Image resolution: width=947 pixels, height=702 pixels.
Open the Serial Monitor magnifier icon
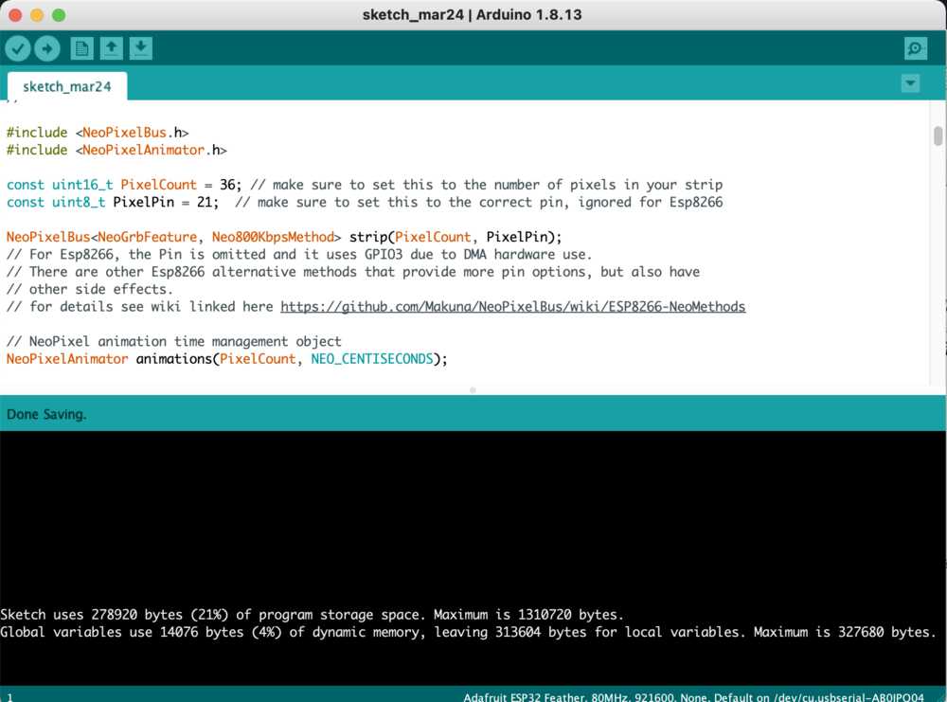(916, 48)
